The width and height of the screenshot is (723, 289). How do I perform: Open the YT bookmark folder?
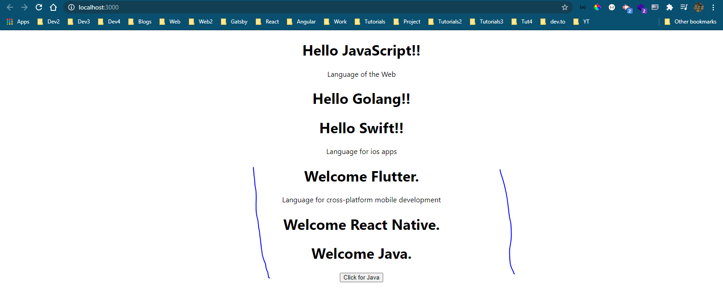coord(581,22)
